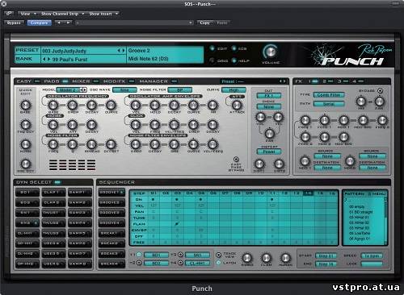Toggle the Latch option in sequencer
Screen dimensions: 404x295
click(218, 263)
